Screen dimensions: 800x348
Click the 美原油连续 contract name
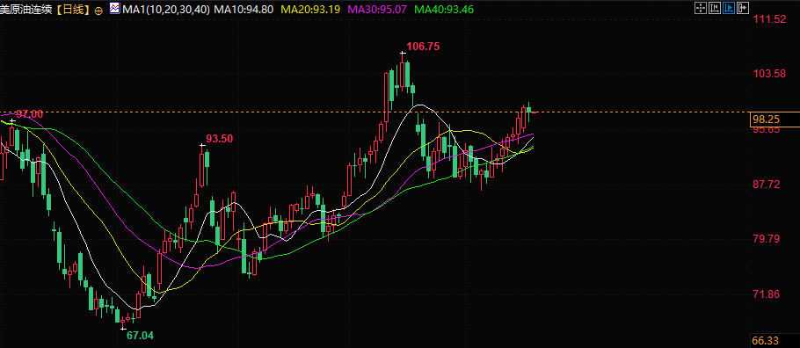click(26, 9)
